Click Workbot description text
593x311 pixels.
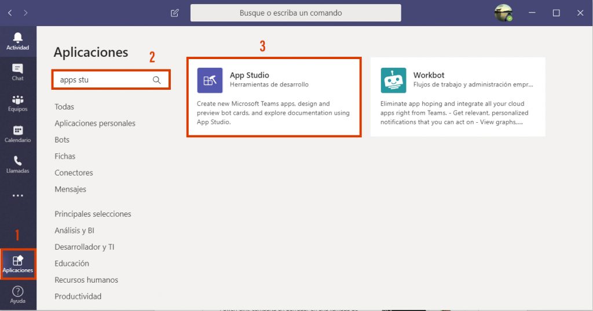tap(454, 113)
